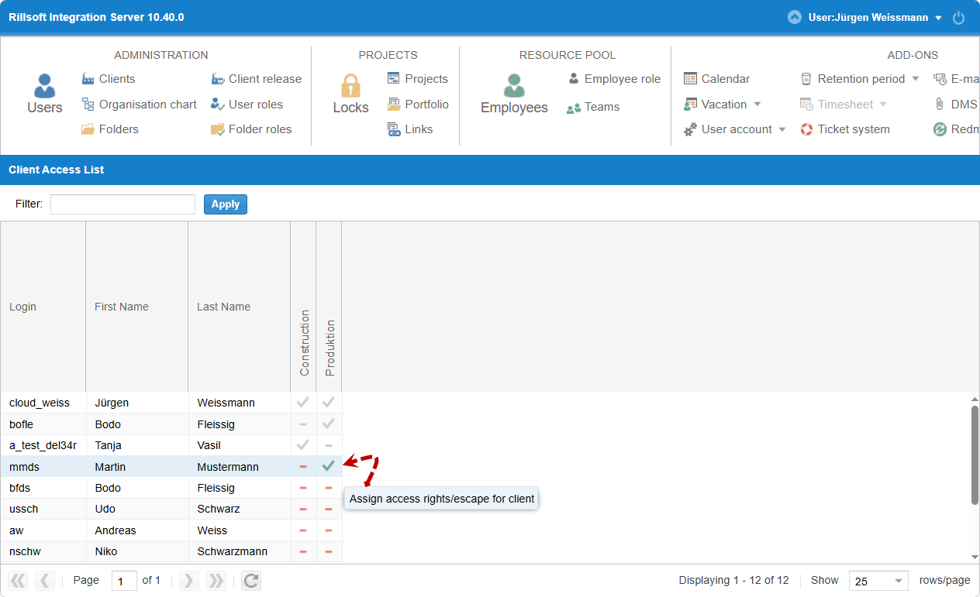Open Folder roles
Image resolution: width=980 pixels, height=597 pixels.
click(x=251, y=129)
